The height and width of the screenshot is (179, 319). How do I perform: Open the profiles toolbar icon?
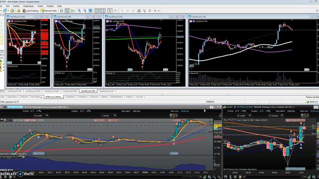(x=5, y=10)
